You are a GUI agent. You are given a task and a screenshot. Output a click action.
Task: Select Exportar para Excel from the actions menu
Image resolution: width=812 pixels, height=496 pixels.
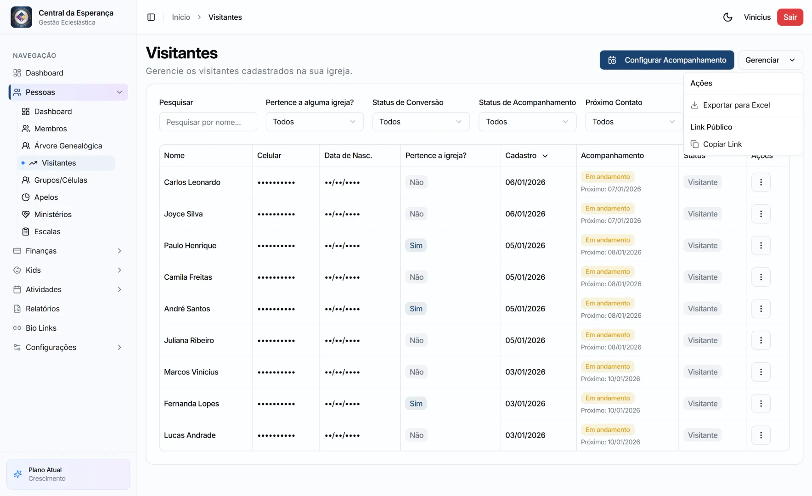(736, 105)
